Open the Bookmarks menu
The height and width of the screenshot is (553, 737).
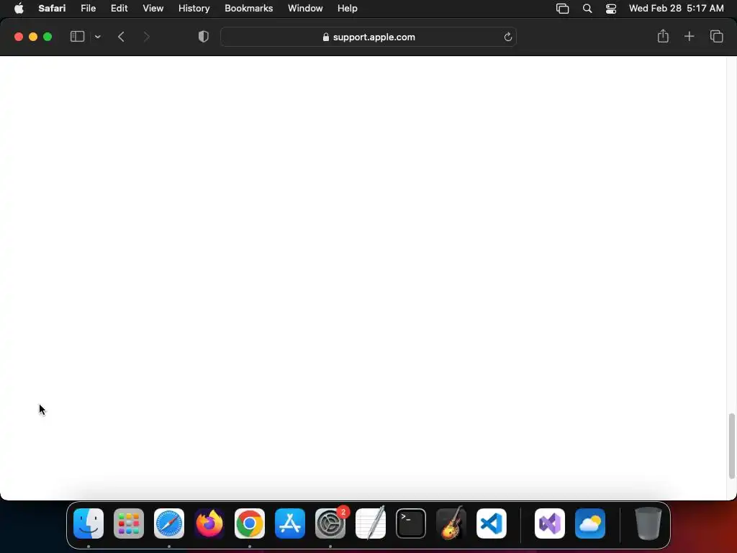[x=248, y=8]
